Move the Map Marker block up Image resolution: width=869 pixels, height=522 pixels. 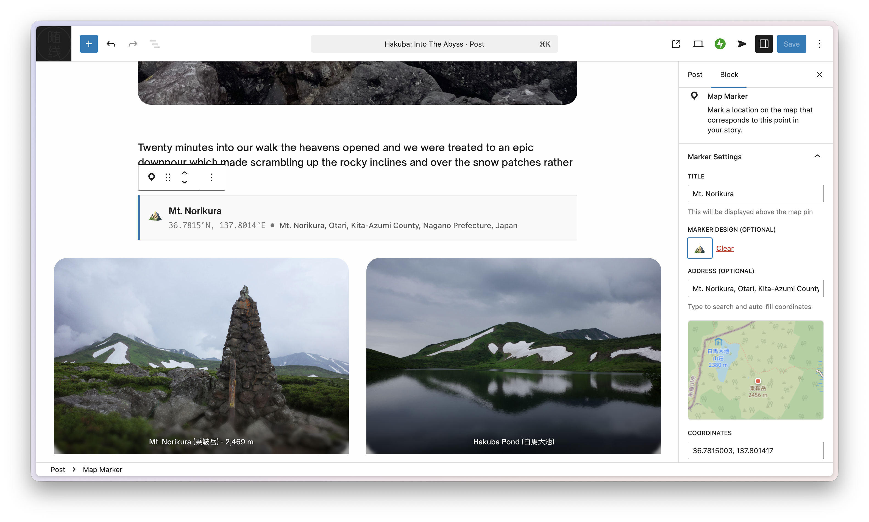coord(184,173)
